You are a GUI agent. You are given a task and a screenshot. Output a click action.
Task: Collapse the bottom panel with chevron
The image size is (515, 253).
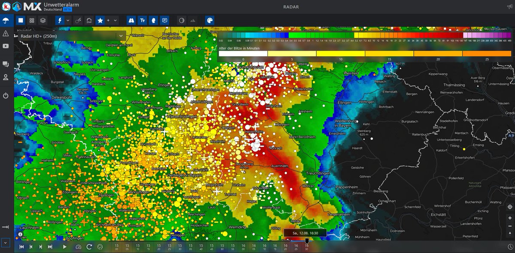coord(6,243)
